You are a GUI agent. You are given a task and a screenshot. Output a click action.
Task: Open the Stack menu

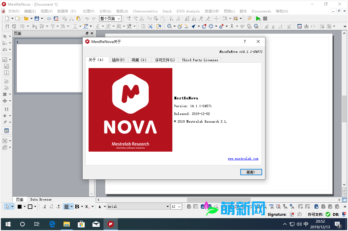tap(167, 11)
